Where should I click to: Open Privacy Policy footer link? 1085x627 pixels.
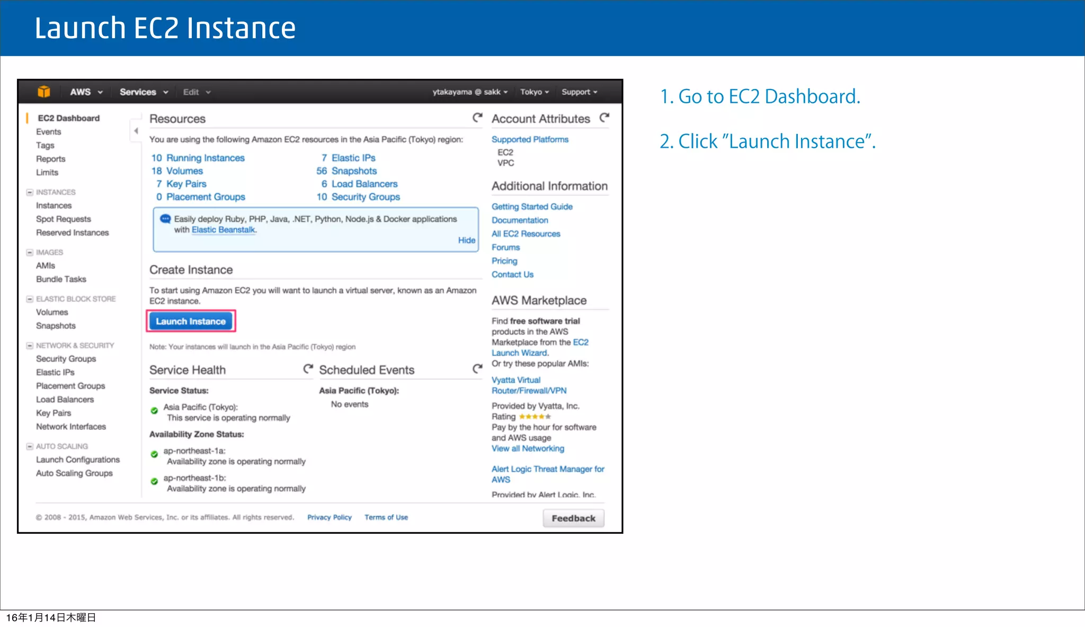pyautogui.click(x=330, y=517)
